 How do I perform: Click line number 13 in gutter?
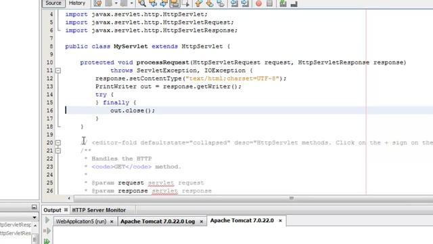point(49,87)
